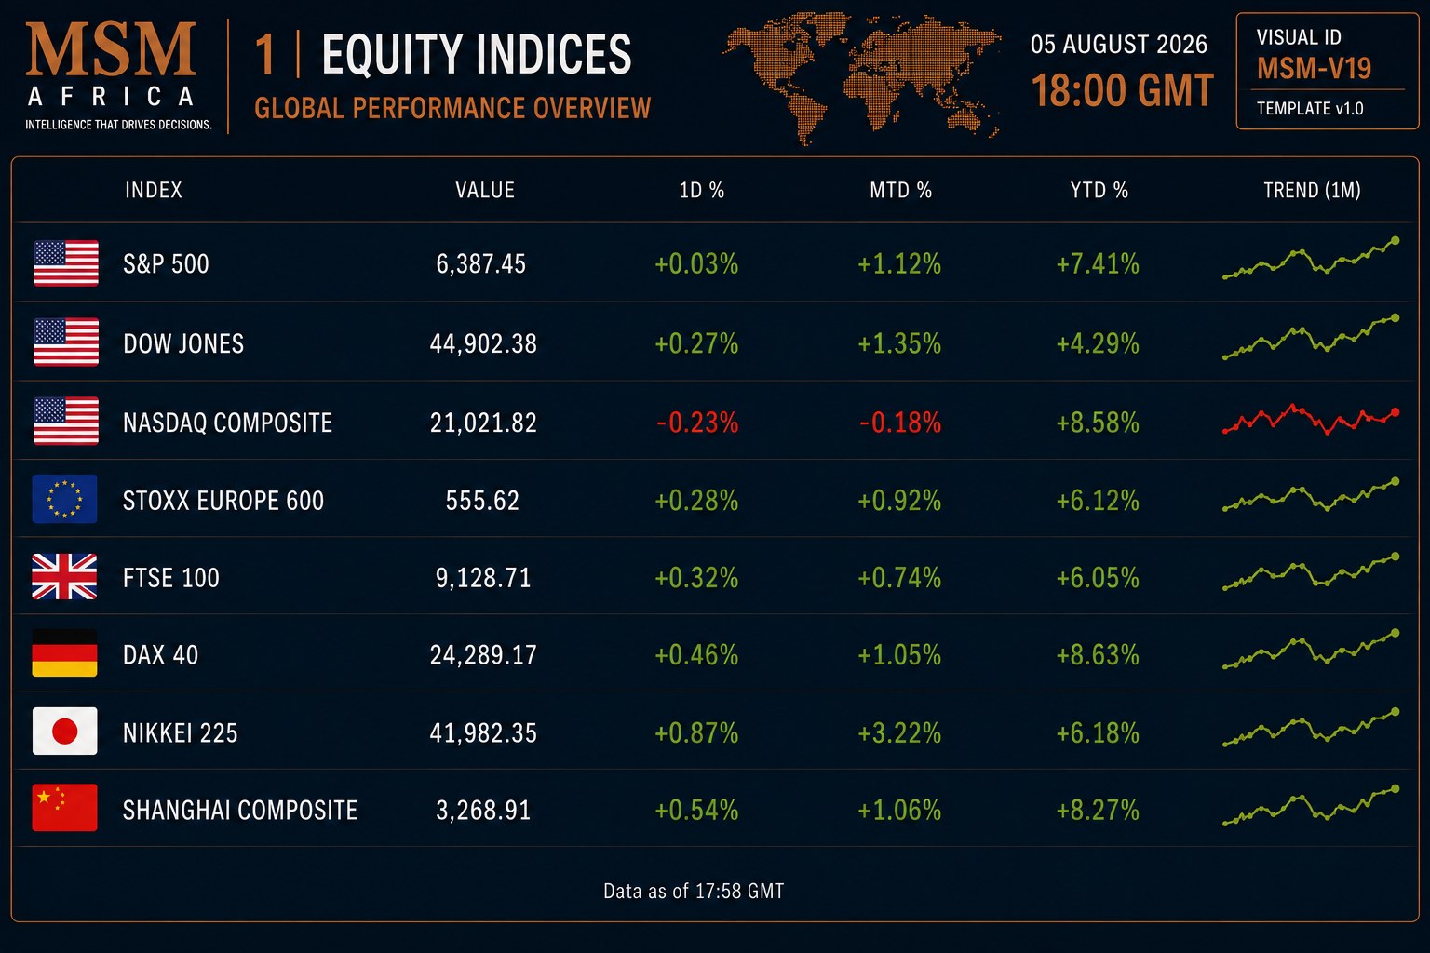Screen dimensions: 1430x953
Task: Open the S&P 500 trend sparkline
Action: tap(1311, 260)
